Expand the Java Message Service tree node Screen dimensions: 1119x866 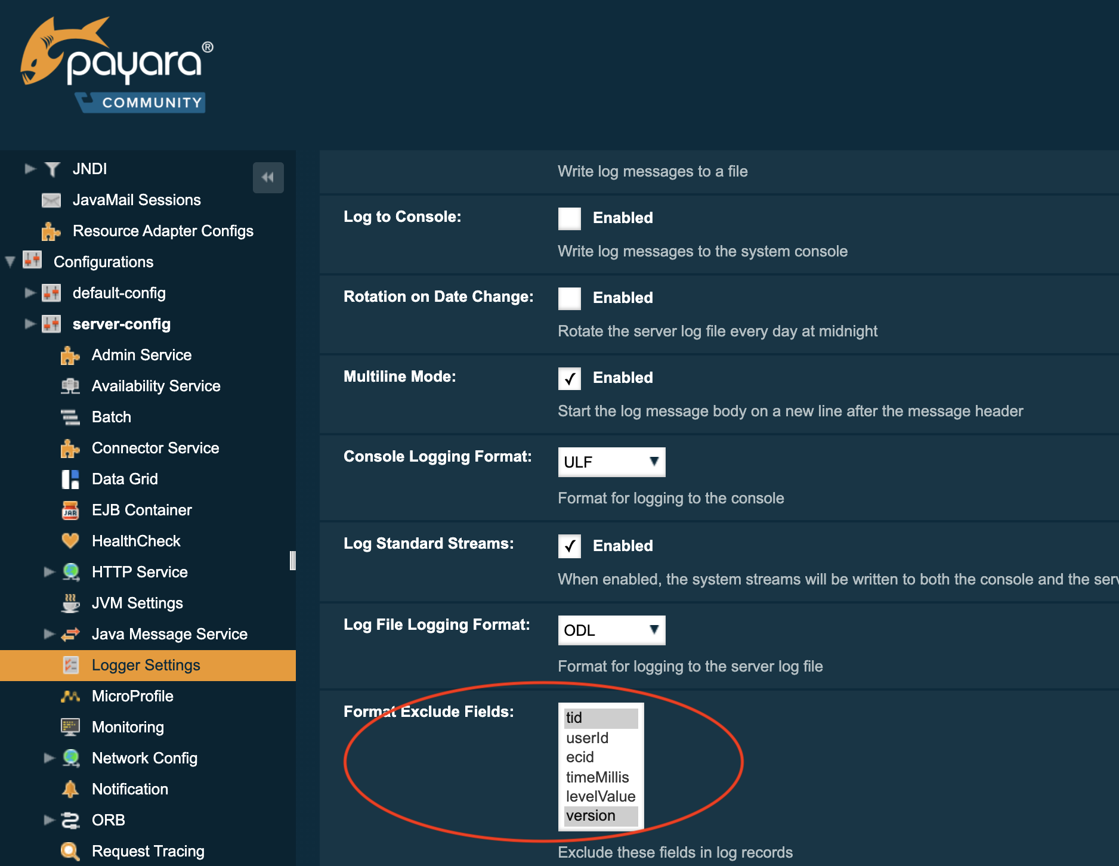tap(48, 634)
